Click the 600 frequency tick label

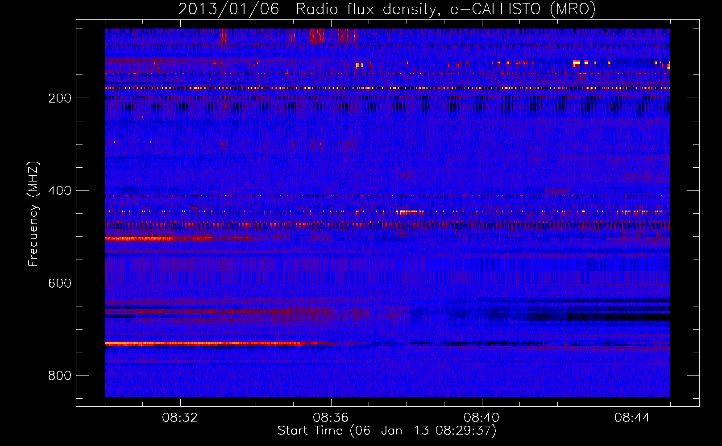[60, 283]
